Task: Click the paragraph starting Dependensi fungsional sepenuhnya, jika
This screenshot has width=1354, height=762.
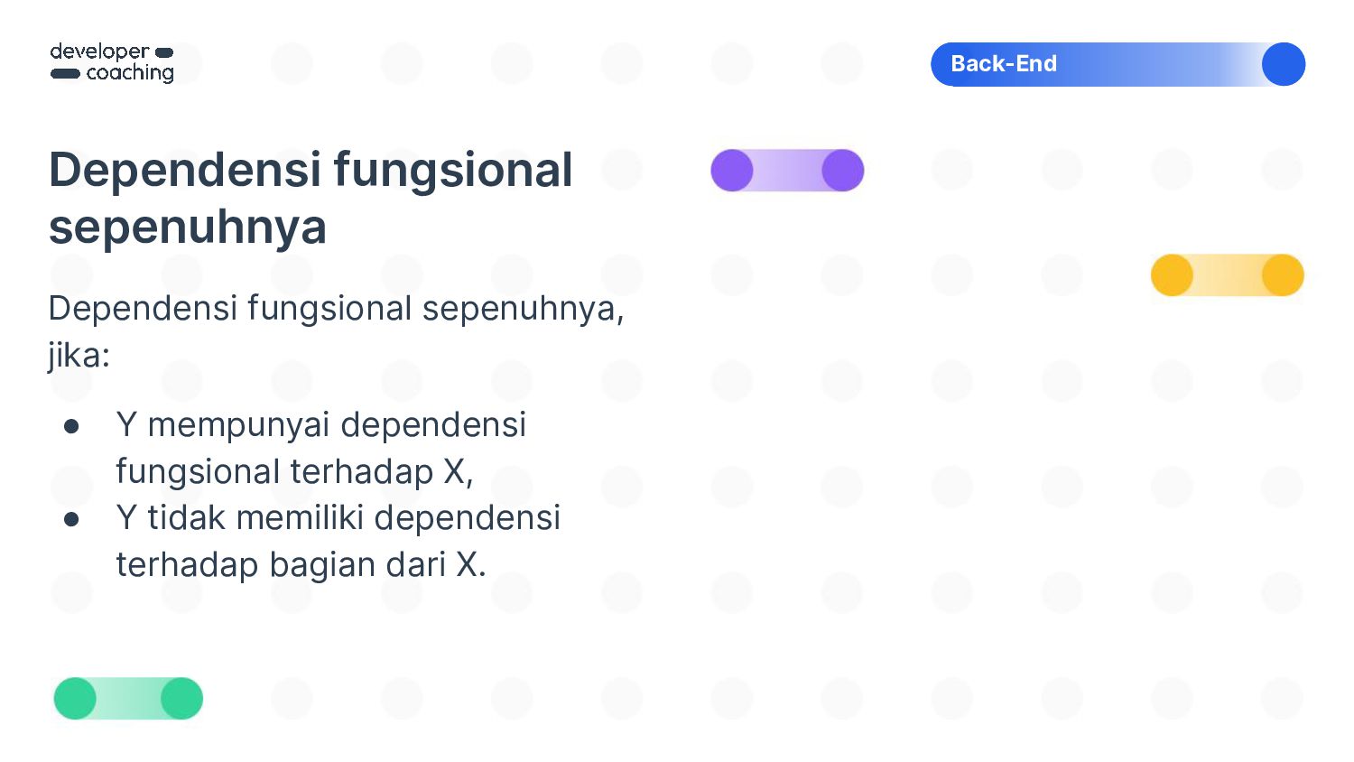Action: pyautogui.click(x=336, y=331)
